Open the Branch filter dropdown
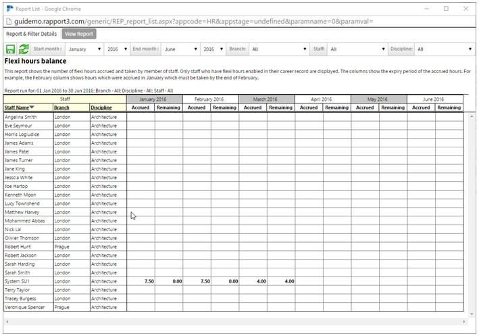This screenshot has height=336, width=479. [x=279, y=49]
